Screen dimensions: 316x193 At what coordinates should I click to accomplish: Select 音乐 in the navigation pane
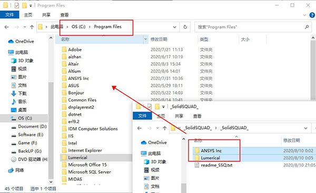tap(18, 101)
